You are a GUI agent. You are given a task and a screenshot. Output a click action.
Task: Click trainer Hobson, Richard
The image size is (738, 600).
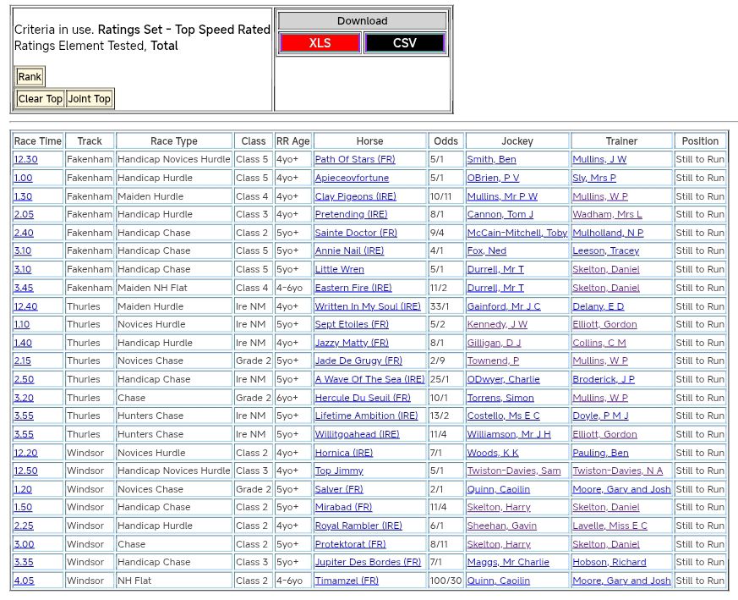pos(609,562)
